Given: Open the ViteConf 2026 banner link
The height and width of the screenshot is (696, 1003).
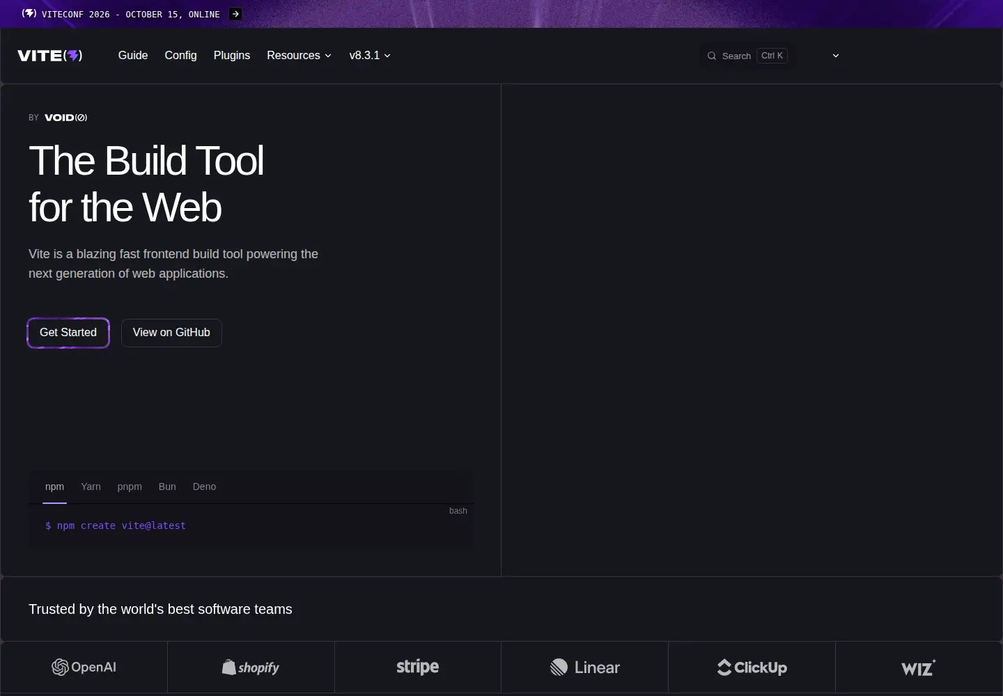Looking at the screenshot, I should (x=132, y=14).
